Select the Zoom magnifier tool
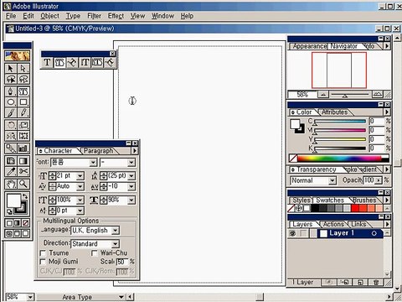This screenshot has height=302, width=402. (23, 184)
